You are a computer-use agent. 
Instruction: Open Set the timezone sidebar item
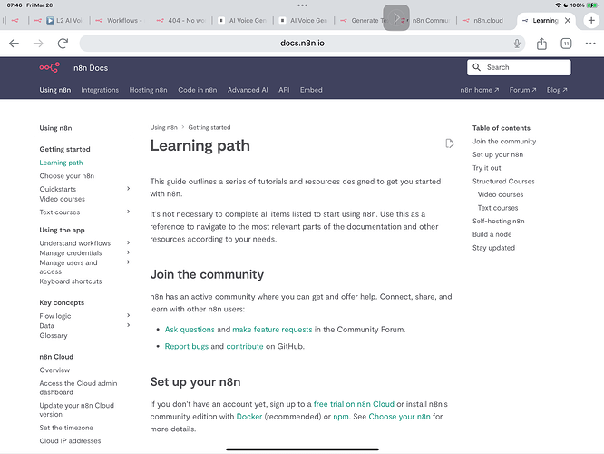point(66,428)
